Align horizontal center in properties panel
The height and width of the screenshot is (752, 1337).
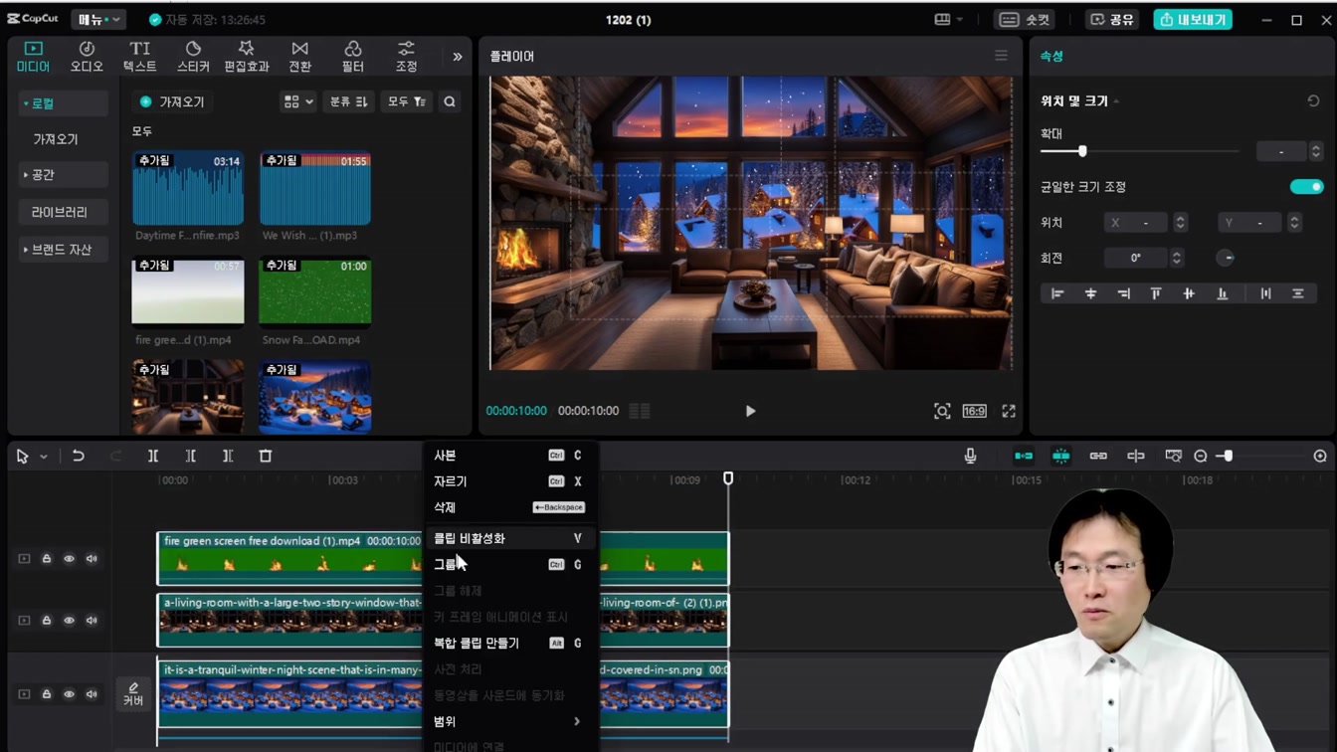pos(1090,293)
